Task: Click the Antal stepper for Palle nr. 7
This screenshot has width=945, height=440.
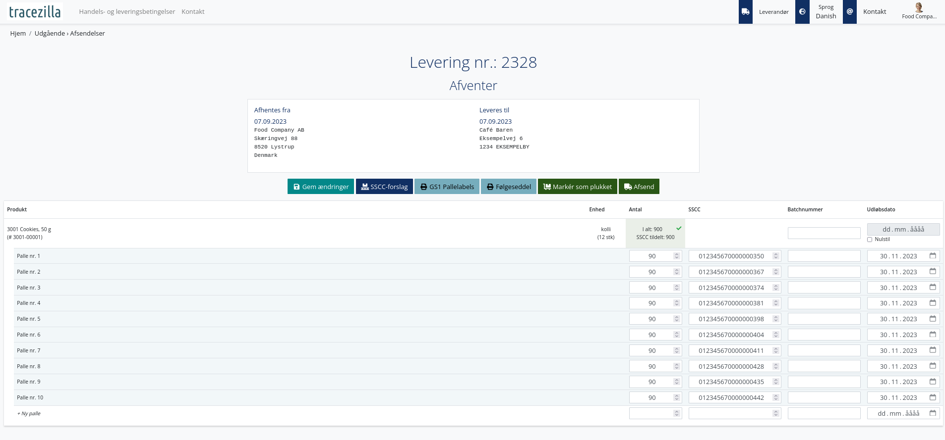Action: [676, 350]
